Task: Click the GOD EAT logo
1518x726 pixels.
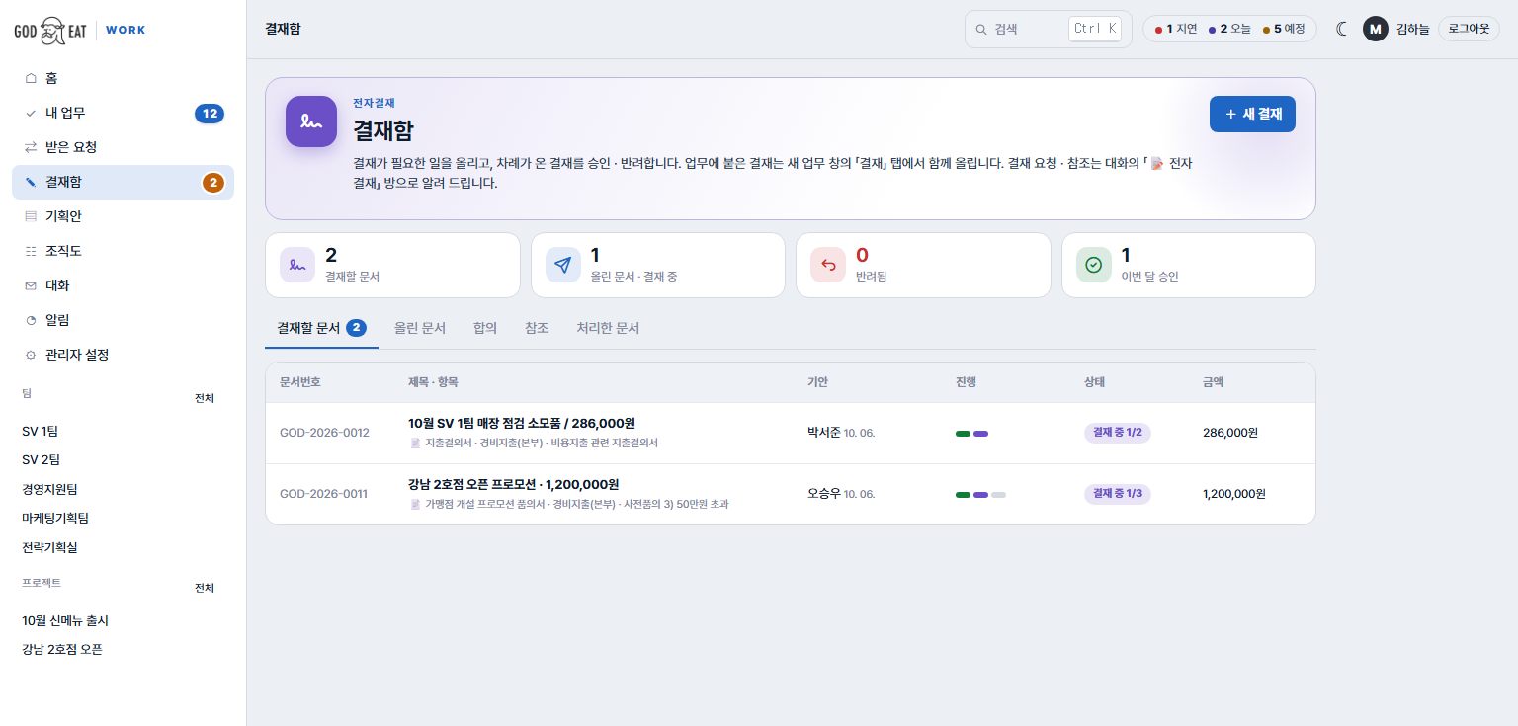Action: coord(51,30)
